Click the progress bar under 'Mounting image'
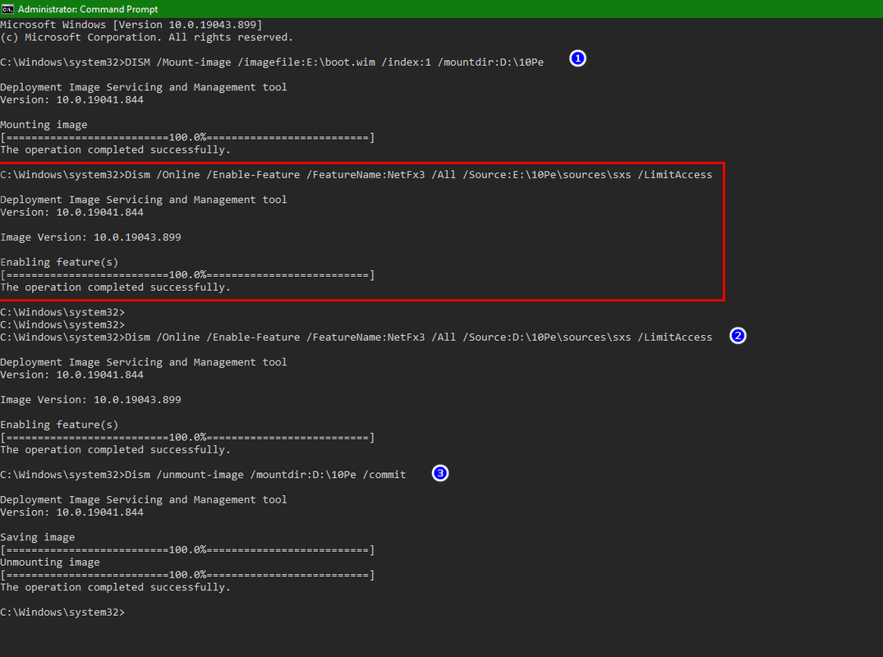 pyautogui.click(x=187, y=137)
